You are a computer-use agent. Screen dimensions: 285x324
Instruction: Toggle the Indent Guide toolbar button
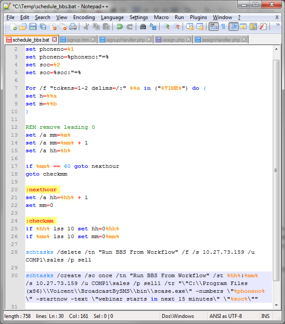point(233,27)
